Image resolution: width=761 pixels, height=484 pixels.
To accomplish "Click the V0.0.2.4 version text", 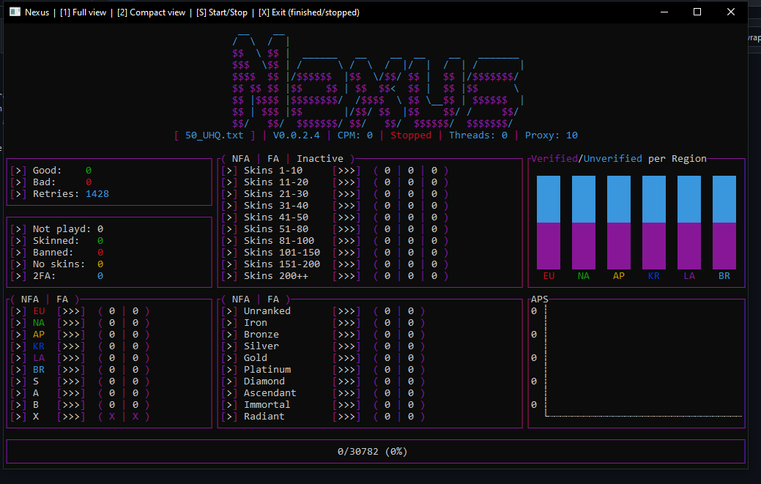I will tap(296, 135).
